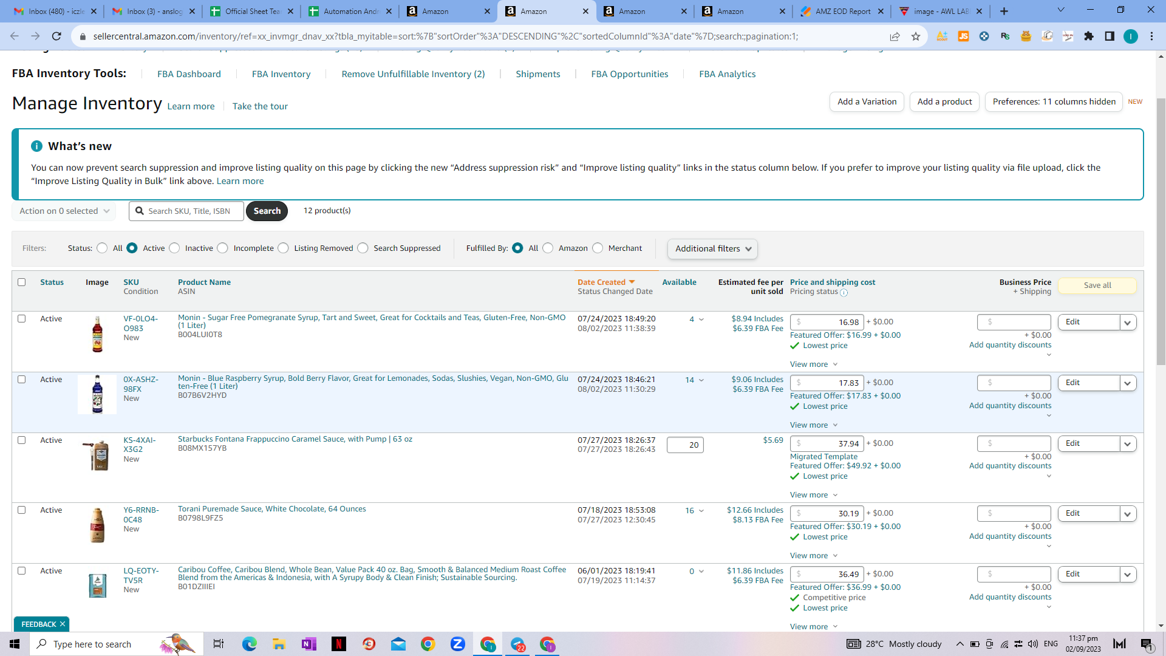Image resolution: width=1166 pixels, height=656 pixels.
Task: Open OneNote from the taskbar
Action: [309, 644]
